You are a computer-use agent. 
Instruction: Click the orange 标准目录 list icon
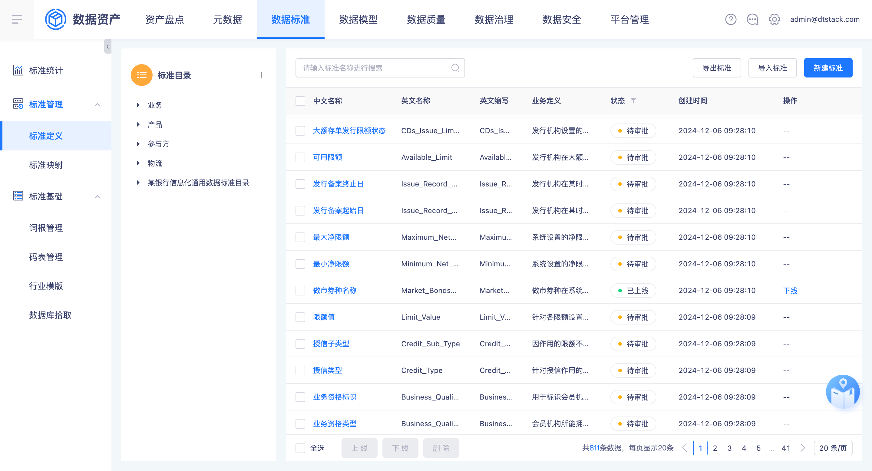point(141,75)
